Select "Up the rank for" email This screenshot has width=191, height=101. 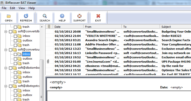click(118, 66)
